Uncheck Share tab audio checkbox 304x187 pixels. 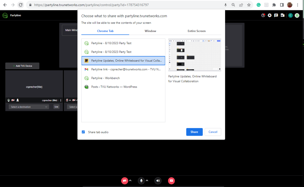coord(83,132)
